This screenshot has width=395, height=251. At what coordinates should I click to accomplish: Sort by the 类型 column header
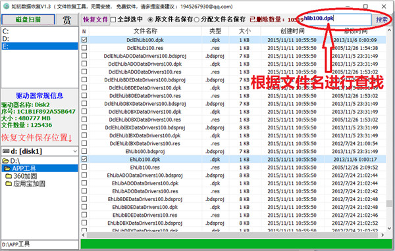(x=215, y=31)
